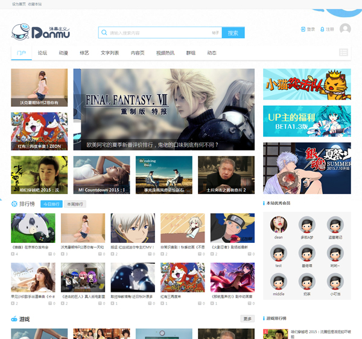Open the 动漫 navigation tab
Image resolution: width=362 pixels, height=339 pixels.
pyautogui.click(x=63, y=53)
